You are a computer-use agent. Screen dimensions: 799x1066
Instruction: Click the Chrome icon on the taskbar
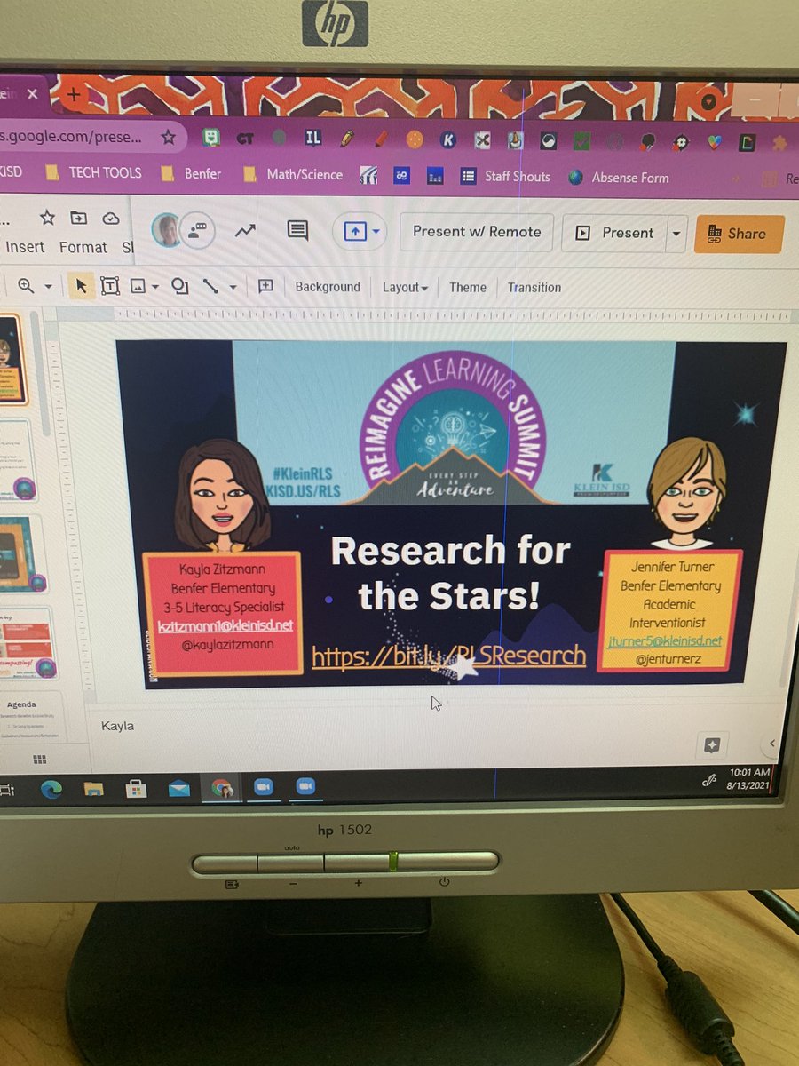[x=223, y=787]
